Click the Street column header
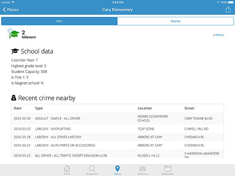Viewport: 235px width, 176px height. [189, 108]
